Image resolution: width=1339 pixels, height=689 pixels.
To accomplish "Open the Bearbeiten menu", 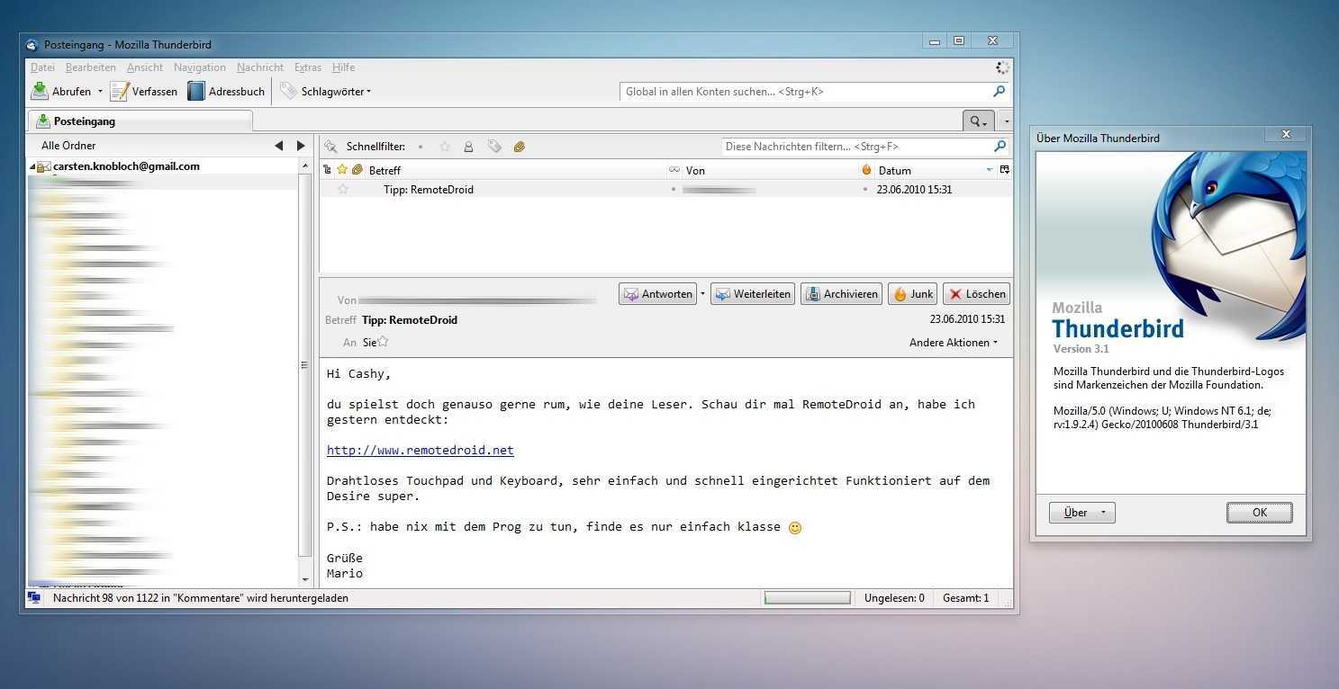I will point(90,67).
